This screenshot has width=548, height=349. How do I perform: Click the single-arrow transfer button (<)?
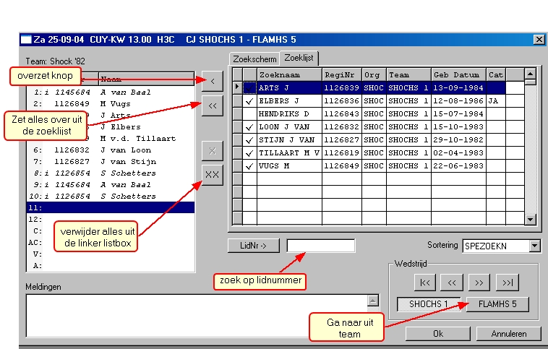[212, 82]
